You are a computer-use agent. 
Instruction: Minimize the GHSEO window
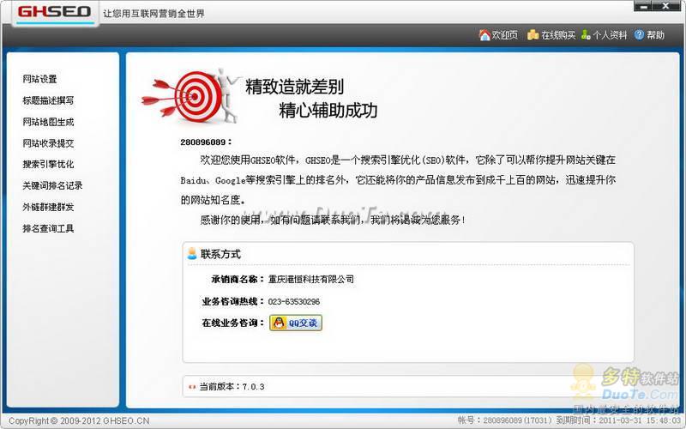(643, 6)
